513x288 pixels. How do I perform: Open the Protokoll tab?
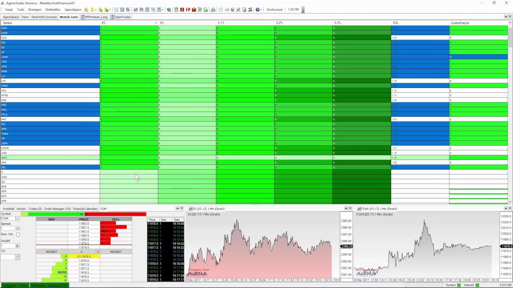coord(8,209)
